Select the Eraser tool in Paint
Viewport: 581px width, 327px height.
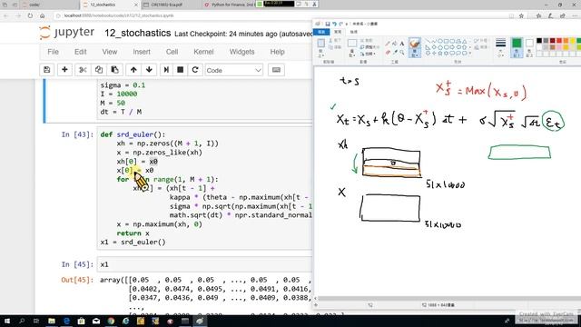[388, 53]
